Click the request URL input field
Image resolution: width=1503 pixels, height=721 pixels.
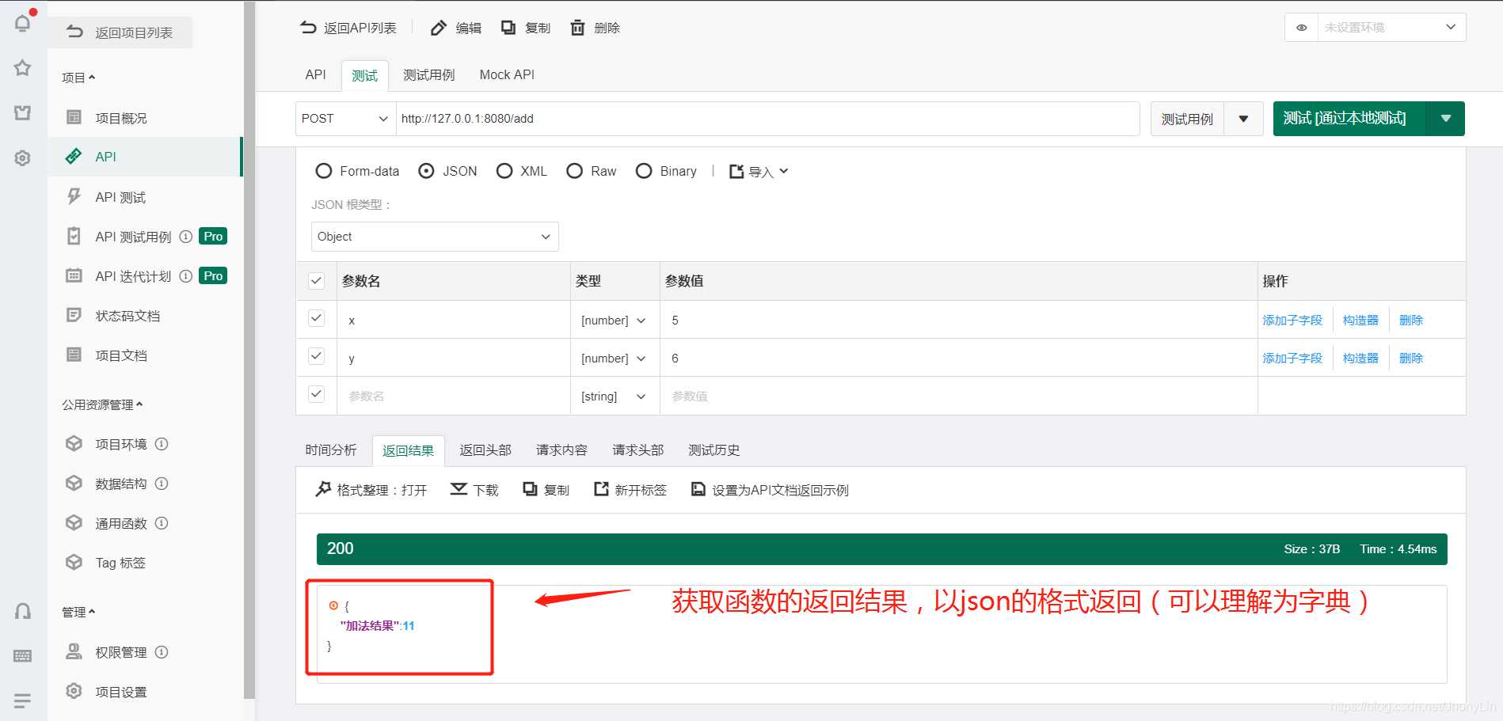713,119
